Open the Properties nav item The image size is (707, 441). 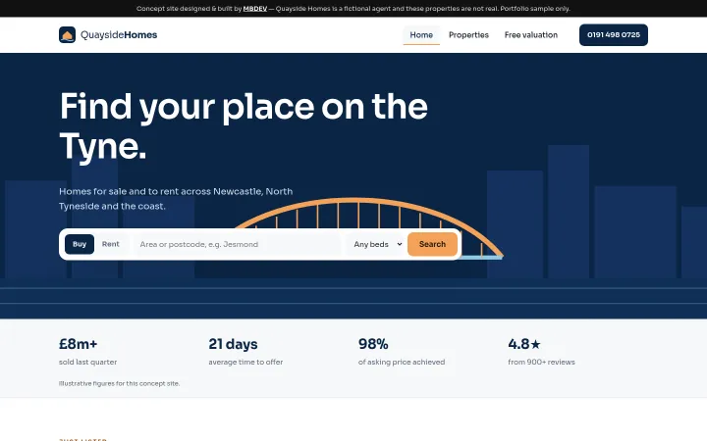pyautogui.click(x=468, y=34)
